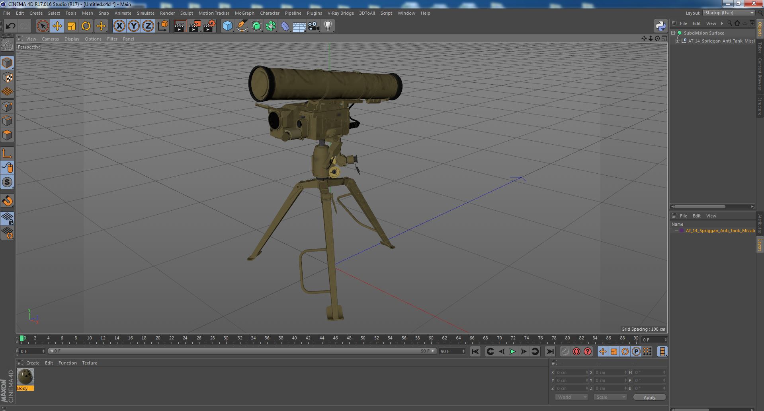Open the viewport Display menu
The width and height of the screenshot is (764, 411).
[72, 39]
